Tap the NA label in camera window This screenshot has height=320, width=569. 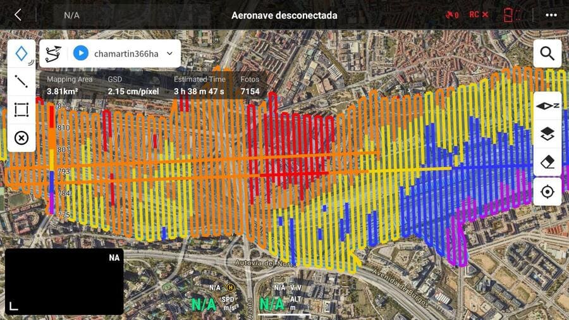[114, 257]
